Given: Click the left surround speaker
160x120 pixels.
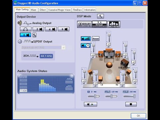Looking at the screenshot, I should [x=90, y=72].
